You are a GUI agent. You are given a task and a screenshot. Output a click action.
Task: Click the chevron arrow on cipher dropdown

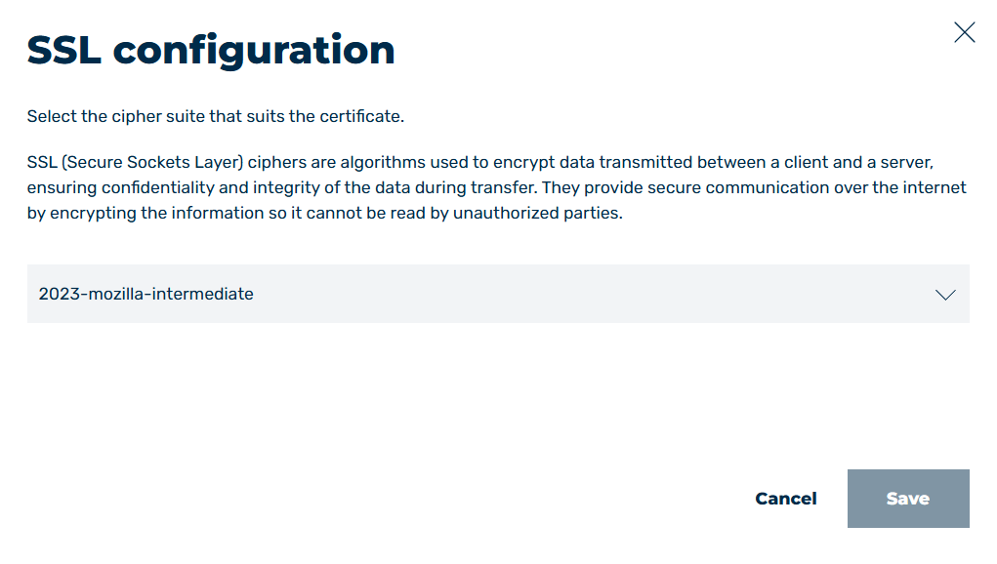point(945,295)
